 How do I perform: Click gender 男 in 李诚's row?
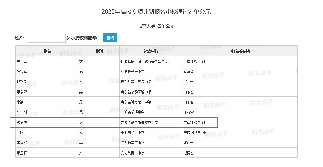[81, 102]
